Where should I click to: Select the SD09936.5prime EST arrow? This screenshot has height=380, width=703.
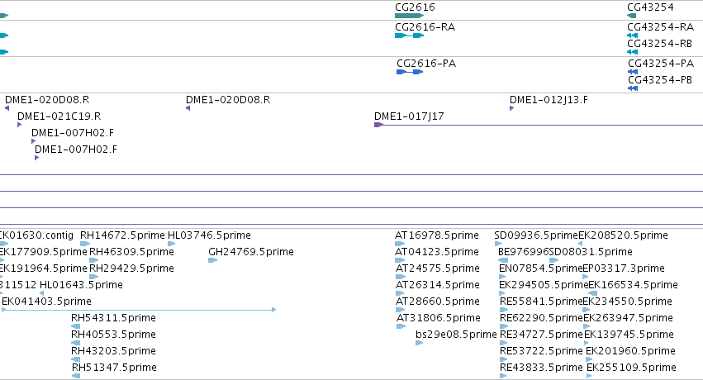tap(497, 244)
